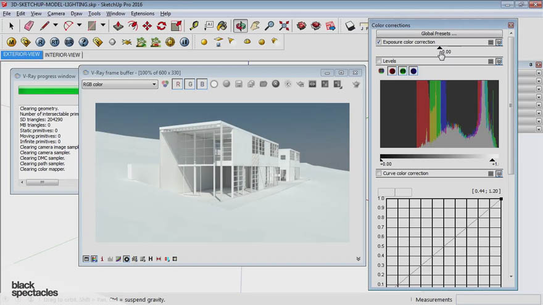The image size is (543, 305).
Task: Click the Zoom Extents tool
Action: [x=284, y=26]
